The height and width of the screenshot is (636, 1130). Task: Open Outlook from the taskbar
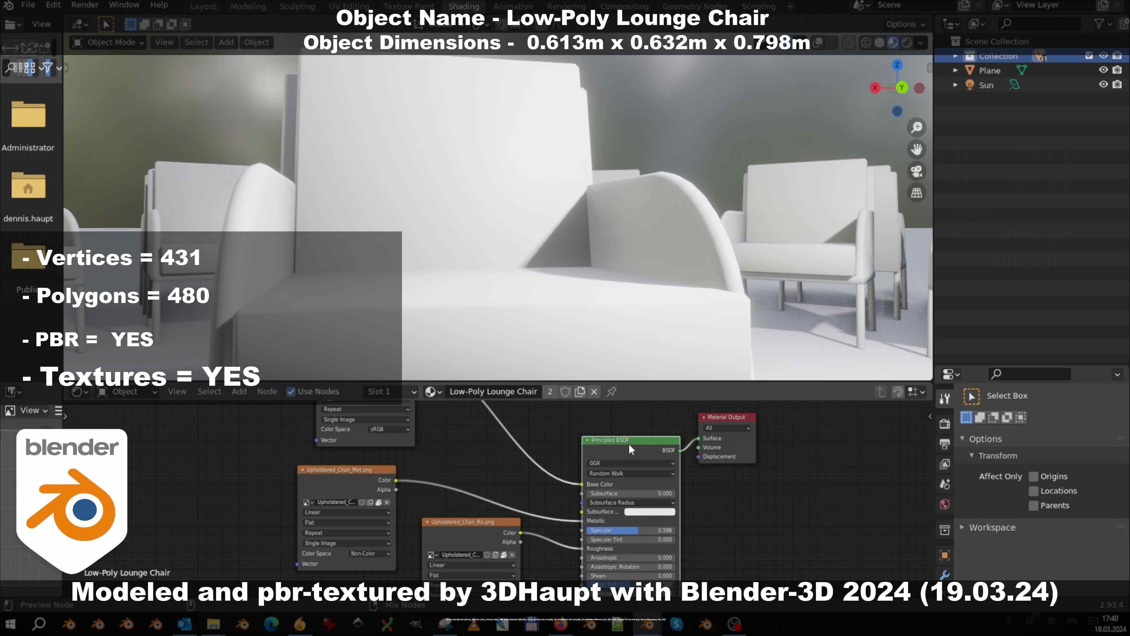click(x=184, y=624)
